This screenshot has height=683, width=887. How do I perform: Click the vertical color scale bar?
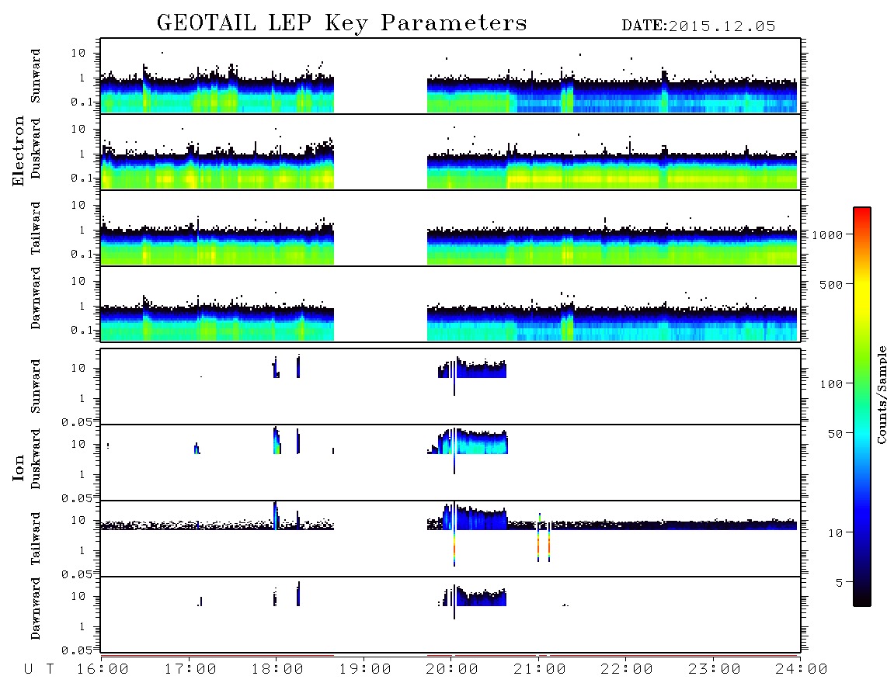(861, 407)
